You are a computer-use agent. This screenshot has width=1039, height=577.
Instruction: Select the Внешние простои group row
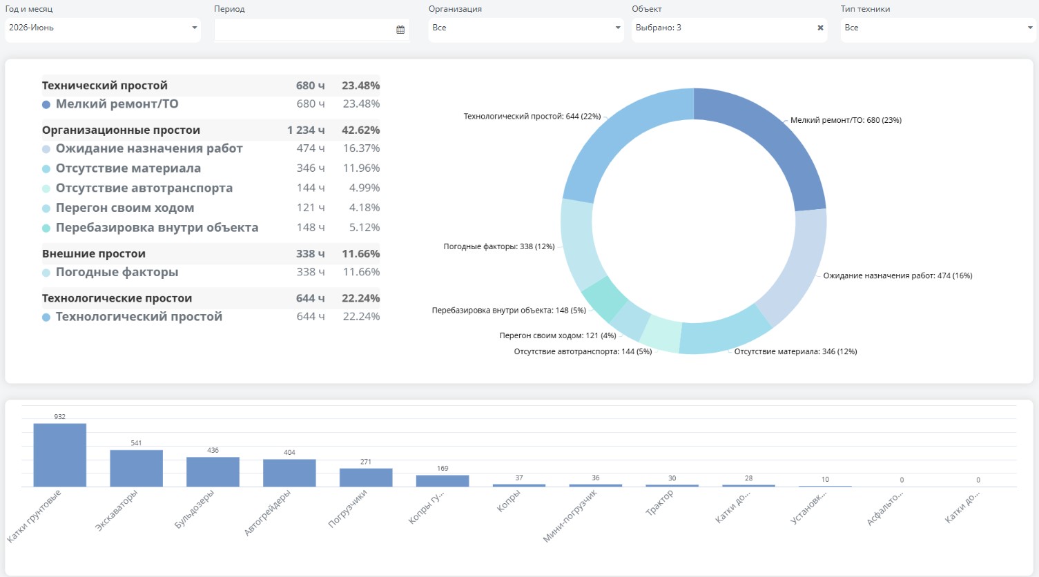tap(211, 254)
